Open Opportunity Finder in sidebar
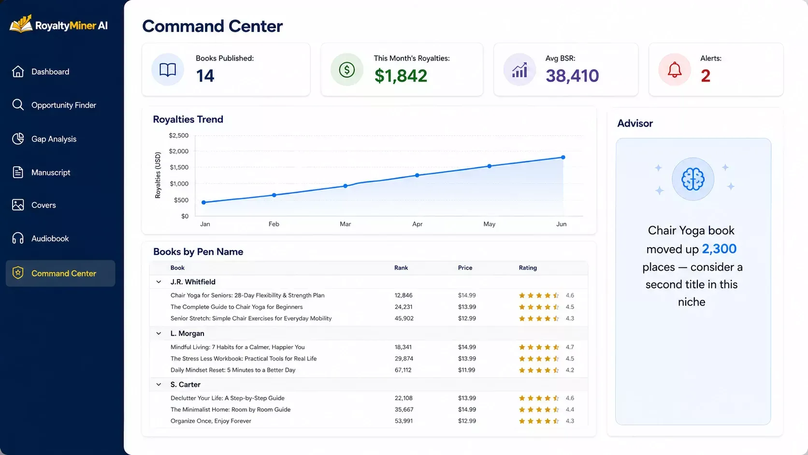The image size is (808, 455). click(60, 105)
